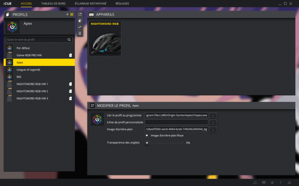Screen dimensions: 299x186
Task: Switch to the Accueil tab
Action: tap(26, 3)
